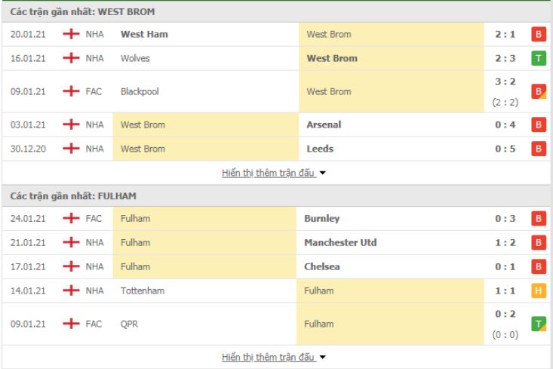This screenshot has height=369, width=553.
Task: Click red B badge for West Ham match
Action: click(x=538, y=34)
